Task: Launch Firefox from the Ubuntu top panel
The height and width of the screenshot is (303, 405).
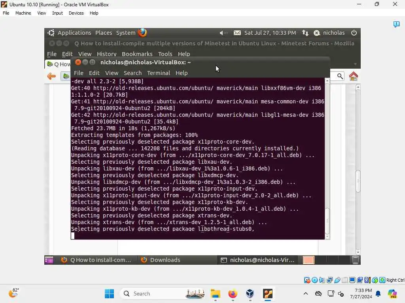Action: (x=142, y=32)
